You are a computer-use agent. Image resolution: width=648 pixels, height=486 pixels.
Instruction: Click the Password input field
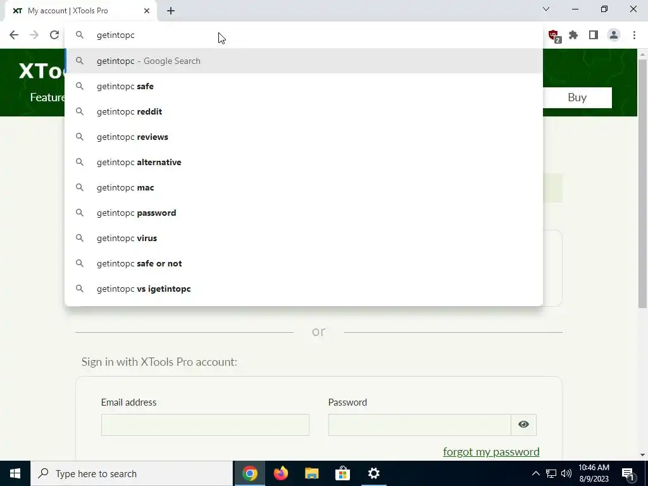(x=420, y=425)
